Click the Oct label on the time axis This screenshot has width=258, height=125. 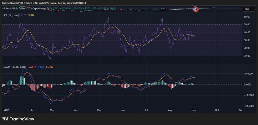(x=217, y=110)
